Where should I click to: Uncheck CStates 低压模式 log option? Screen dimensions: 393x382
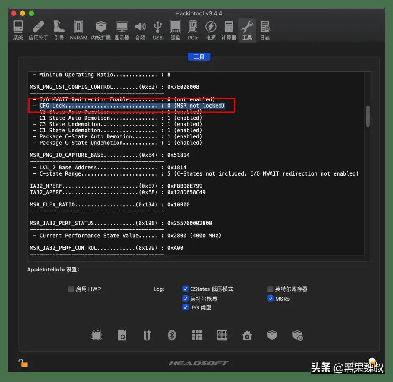click(185, 289)
